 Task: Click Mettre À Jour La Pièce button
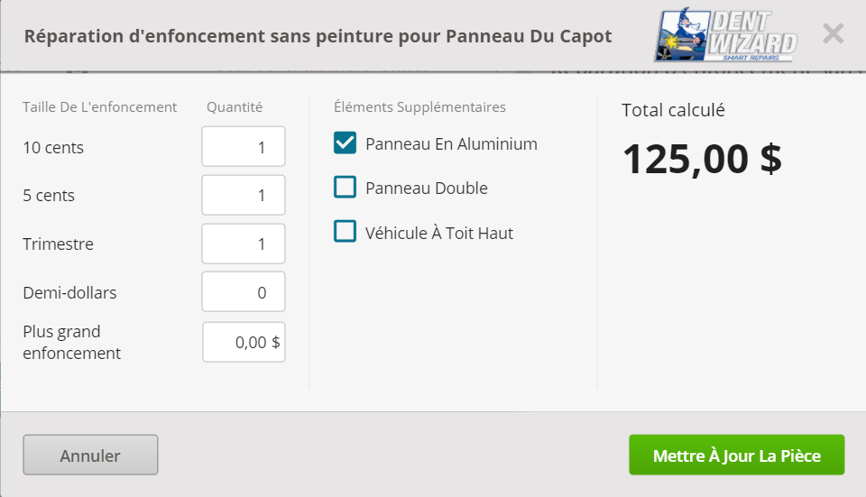click(737, 455)
